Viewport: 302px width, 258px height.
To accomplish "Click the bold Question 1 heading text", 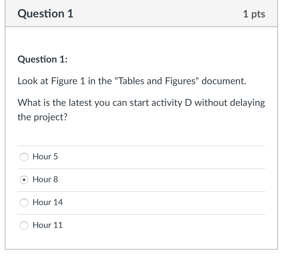I will (x=42, y=59).
